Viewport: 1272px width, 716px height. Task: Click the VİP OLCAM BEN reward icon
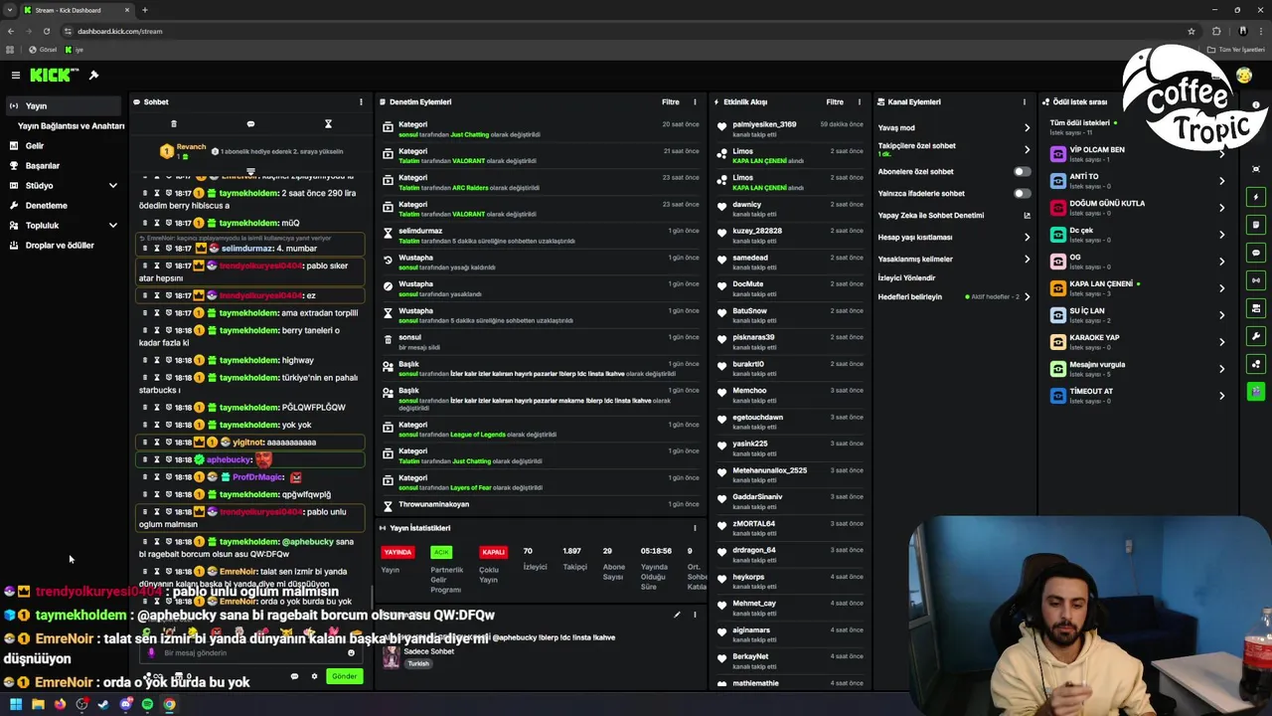pyautogui.click(x=1058, y=154)
